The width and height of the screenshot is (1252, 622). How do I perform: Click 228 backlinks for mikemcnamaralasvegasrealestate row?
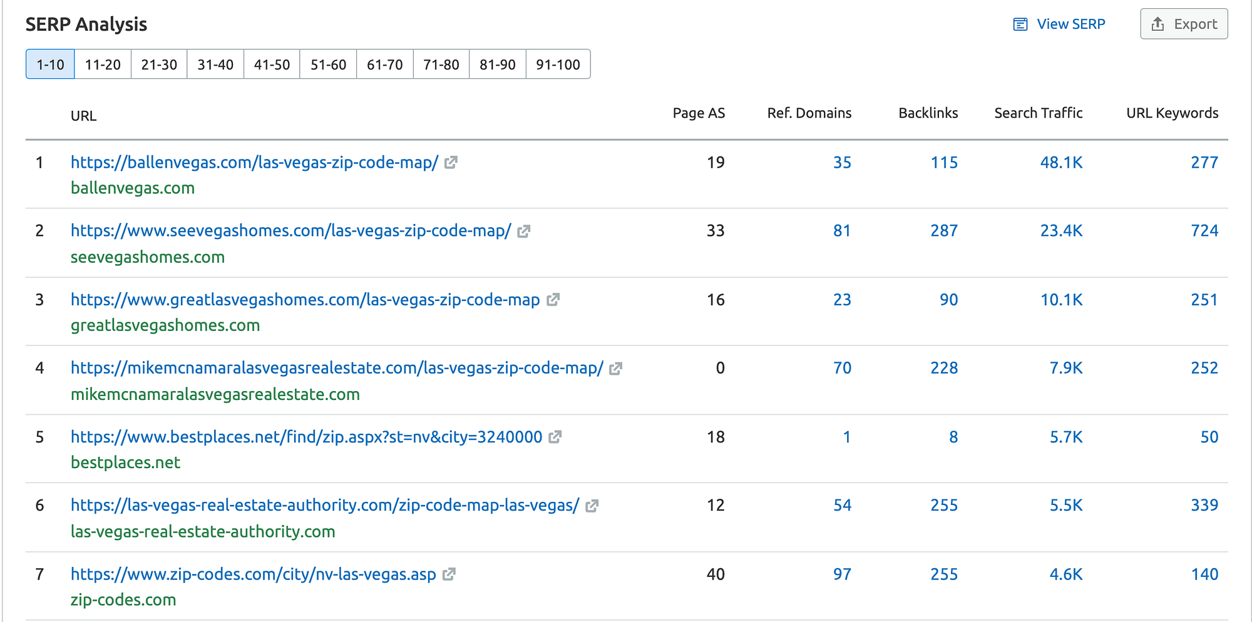943,368
